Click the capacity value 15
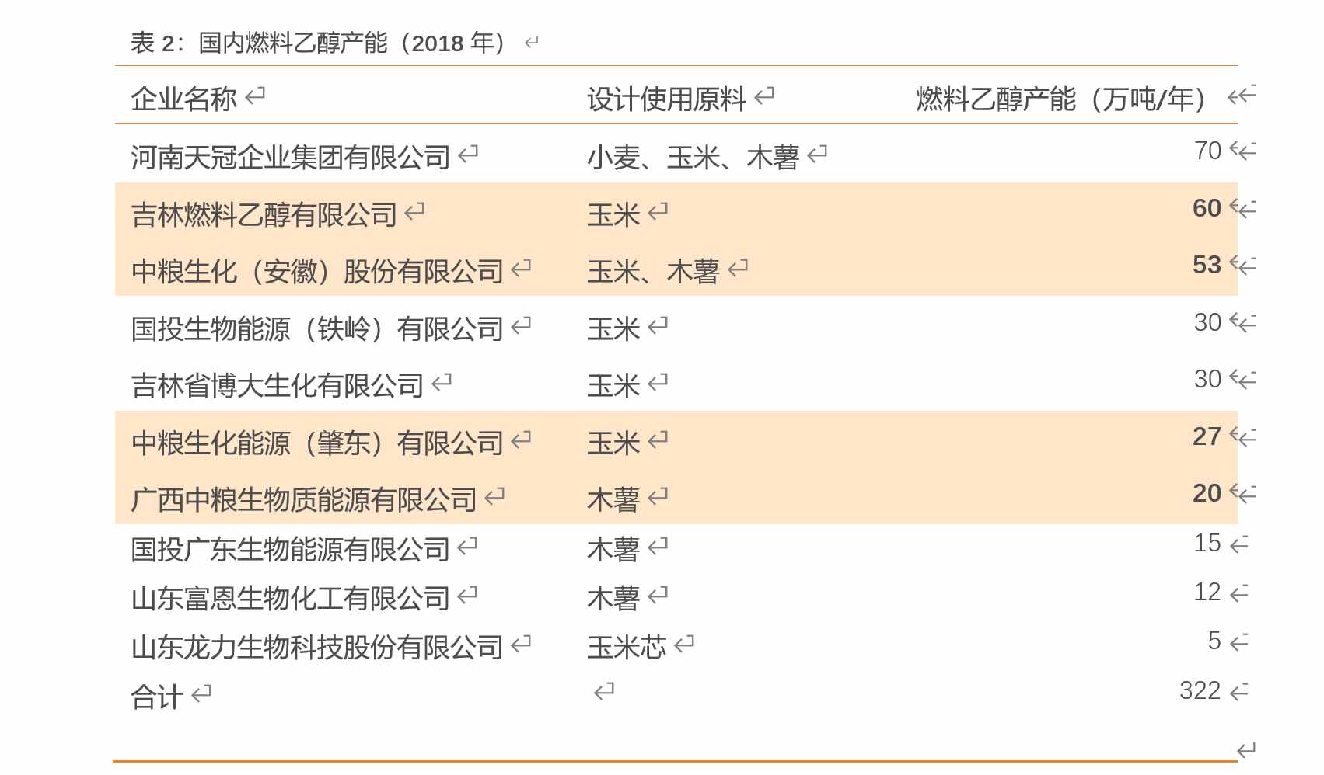 (x=1207, y=543)
